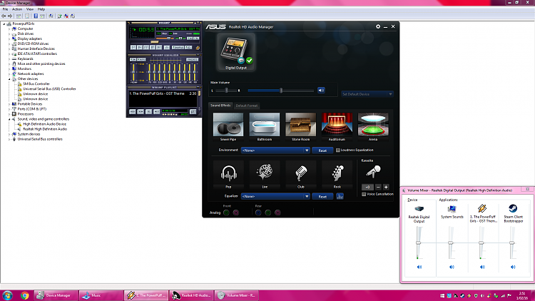This screenshot has width=535, height=301.
Task: Open View menu in Device Manager
Action: (x=30, y=9)
